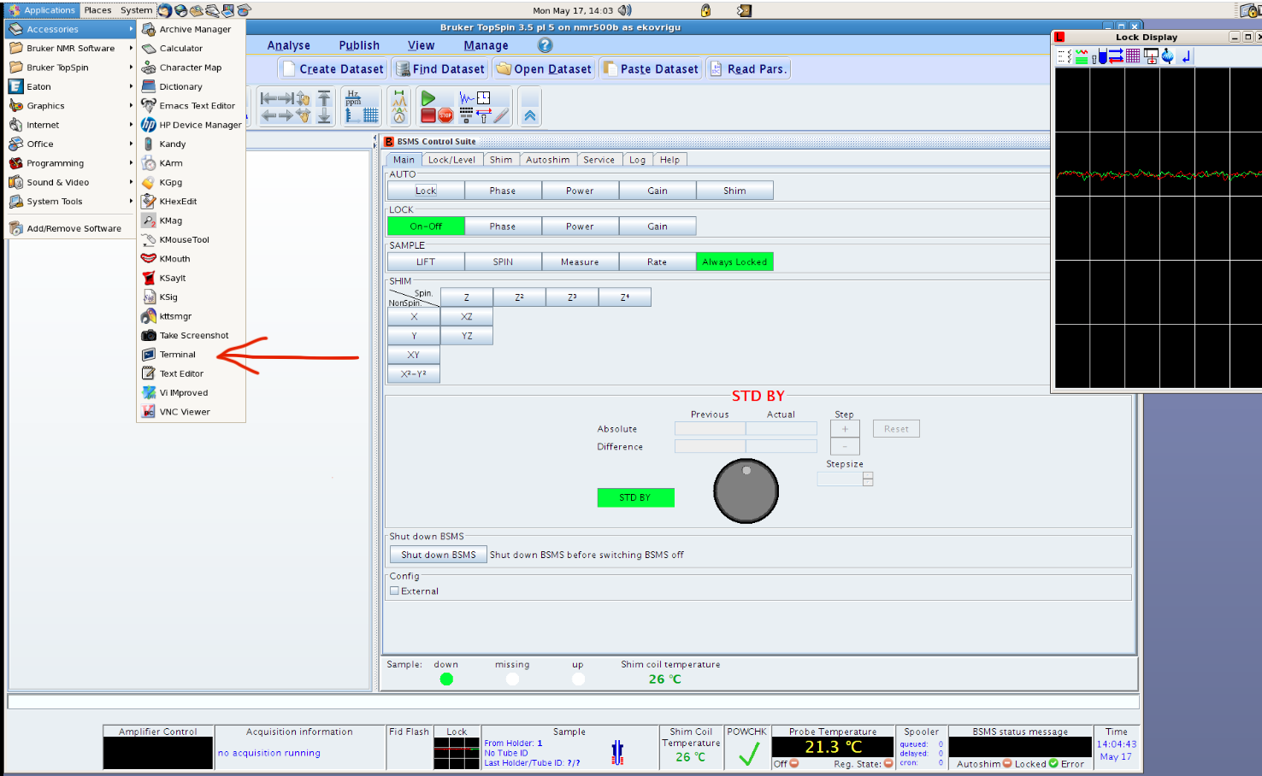This screenshot has height=776, width=1262.
Task: Expand the Bruker NMR Software submenu
Action: [71, 49]
